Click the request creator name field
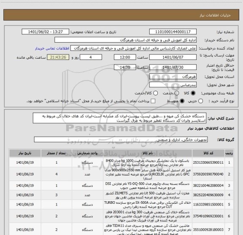The height and width of the screenshot is (235, 243). [x=133, y=48]
